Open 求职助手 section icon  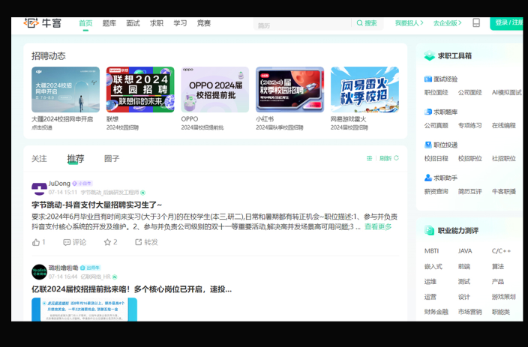428,178
